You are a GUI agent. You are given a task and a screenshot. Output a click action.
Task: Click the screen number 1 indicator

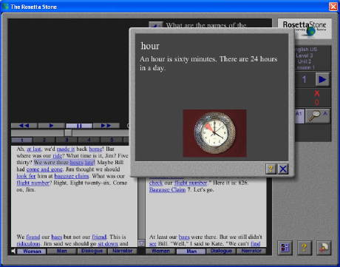(x=305, y=79)
